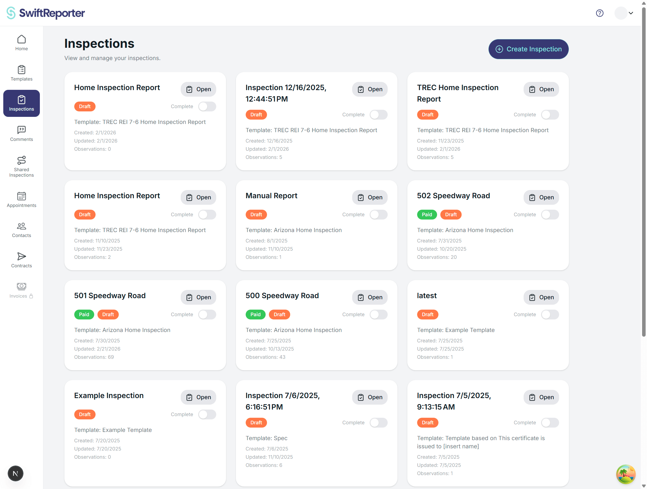647x489 pixels.
Task: Toggle Complete on TREC Home Inspection Report
Action: pos(550,115)
